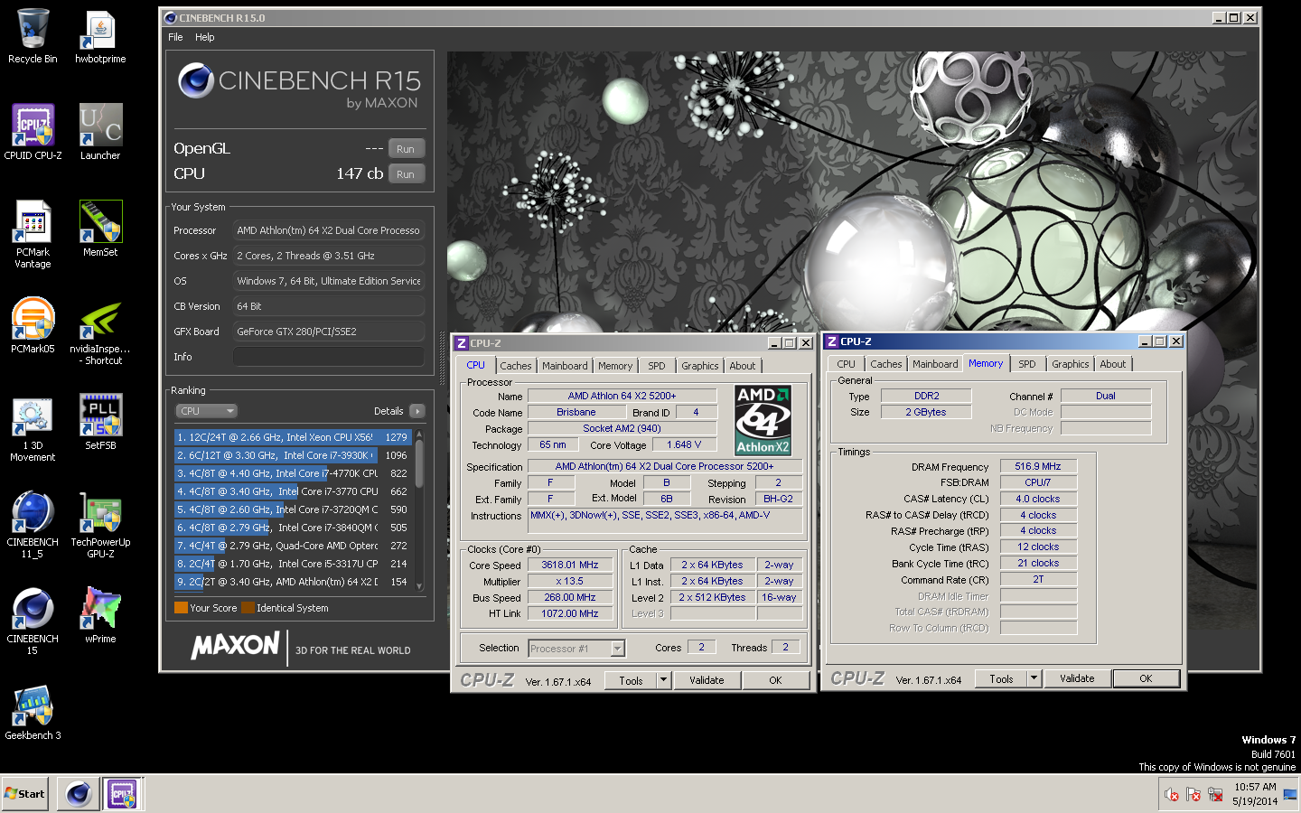This screenshot has width=1301, height=813.
Task: Select the Geekbench 3 desktop icon
Action: 33,712
